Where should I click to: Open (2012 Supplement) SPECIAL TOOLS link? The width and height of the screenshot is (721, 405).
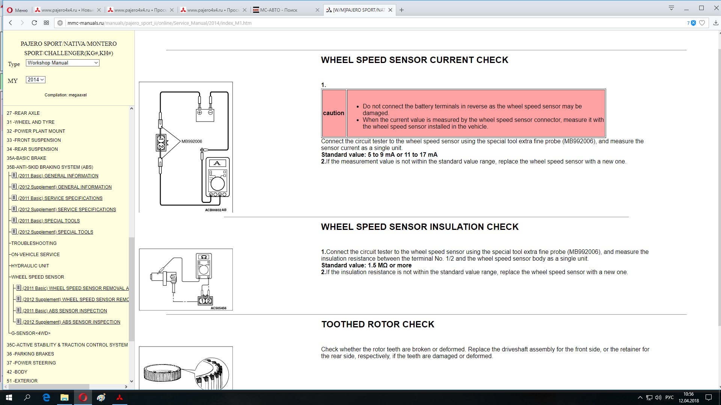56,232
